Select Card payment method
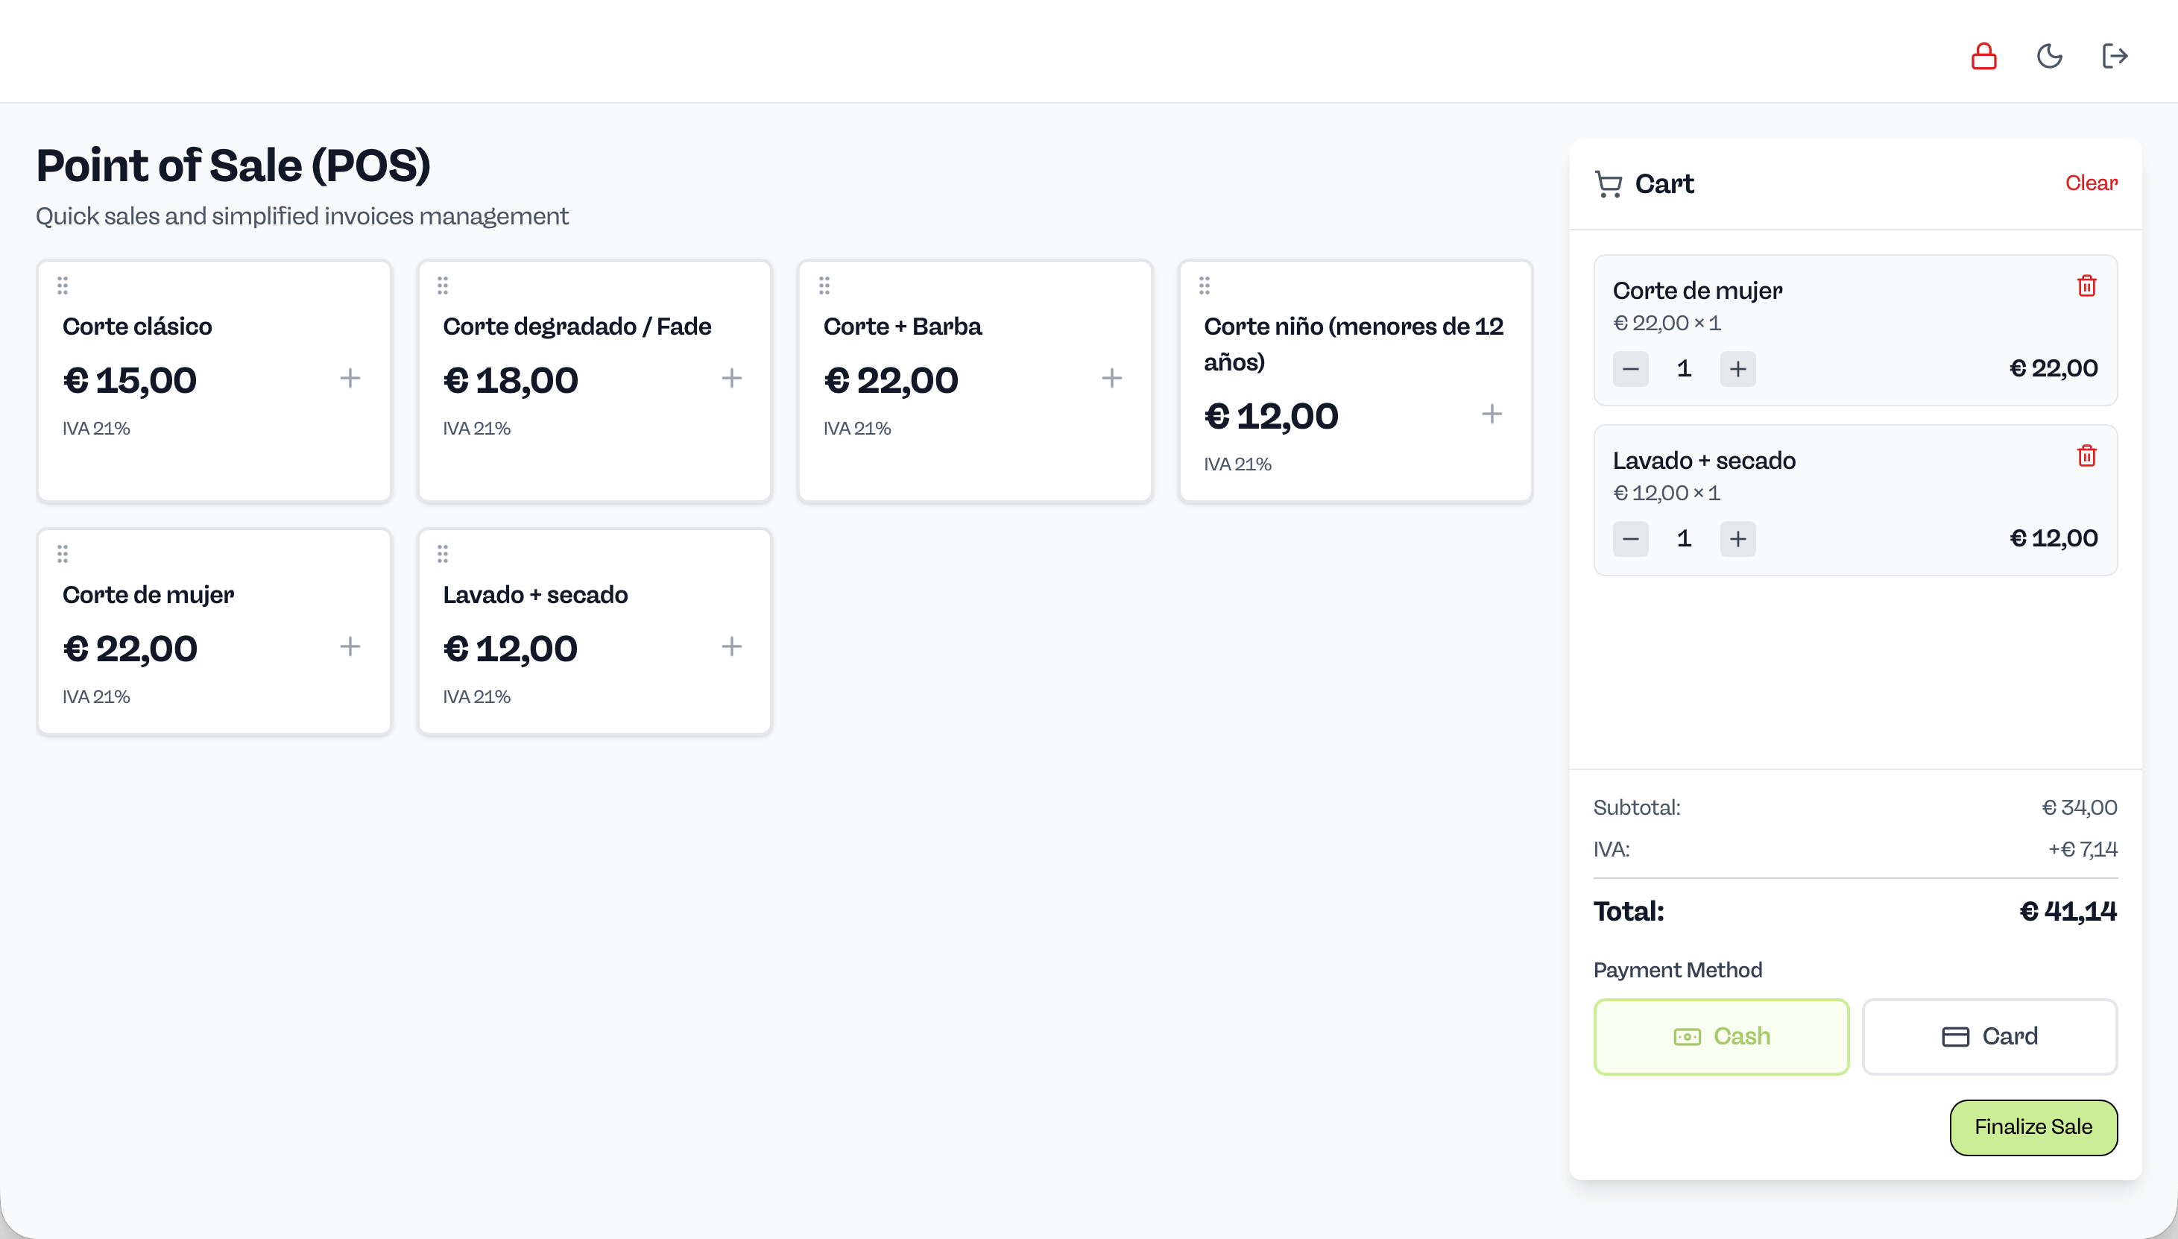Image resolution: width=2178 pixels, height=1239 pixels. tap(1989, 1036)
